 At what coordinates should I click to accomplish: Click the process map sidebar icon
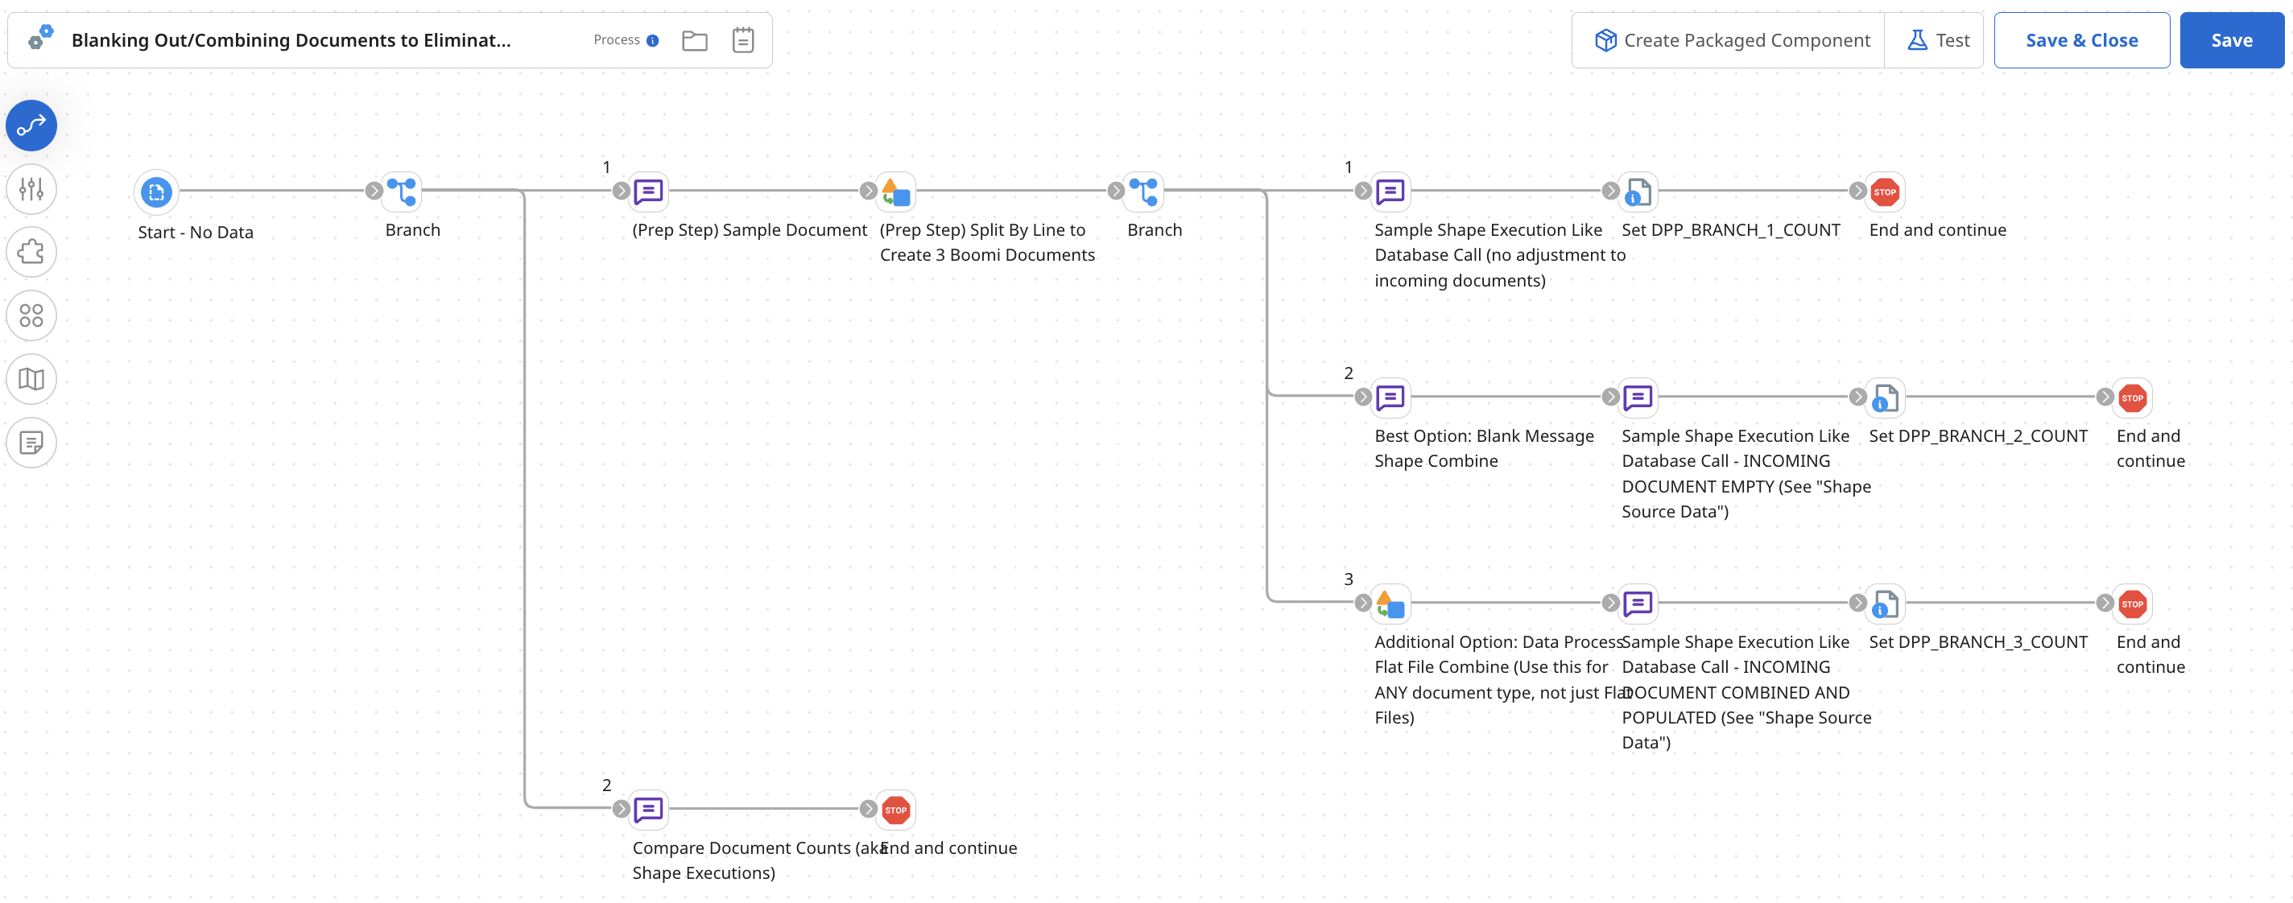pos(31,379)
